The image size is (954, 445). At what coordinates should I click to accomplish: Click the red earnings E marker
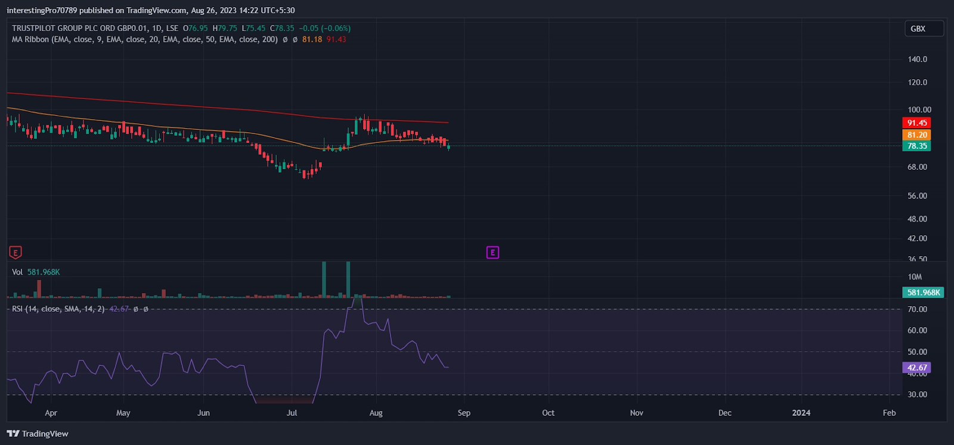[16, 253]
